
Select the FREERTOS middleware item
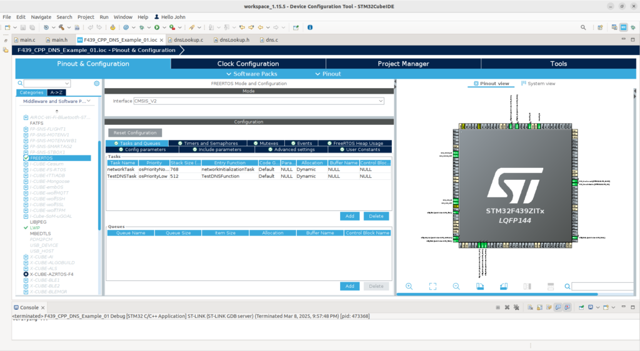tap(57, 158)
